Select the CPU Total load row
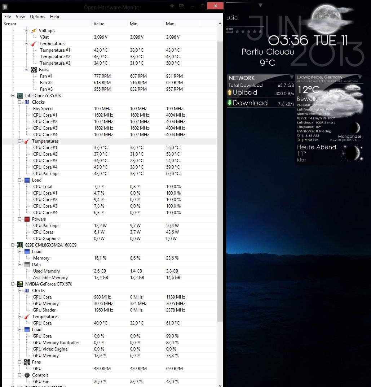Screen dimensions: 371x387 tap(110, 187)
